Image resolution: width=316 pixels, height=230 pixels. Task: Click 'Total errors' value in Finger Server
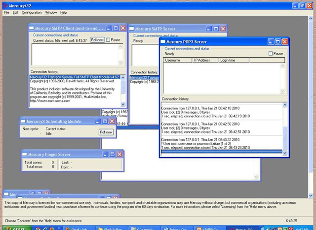[x=53, y=166]
